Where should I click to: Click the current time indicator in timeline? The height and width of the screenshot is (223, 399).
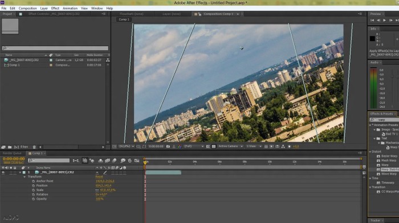point(145,163)
